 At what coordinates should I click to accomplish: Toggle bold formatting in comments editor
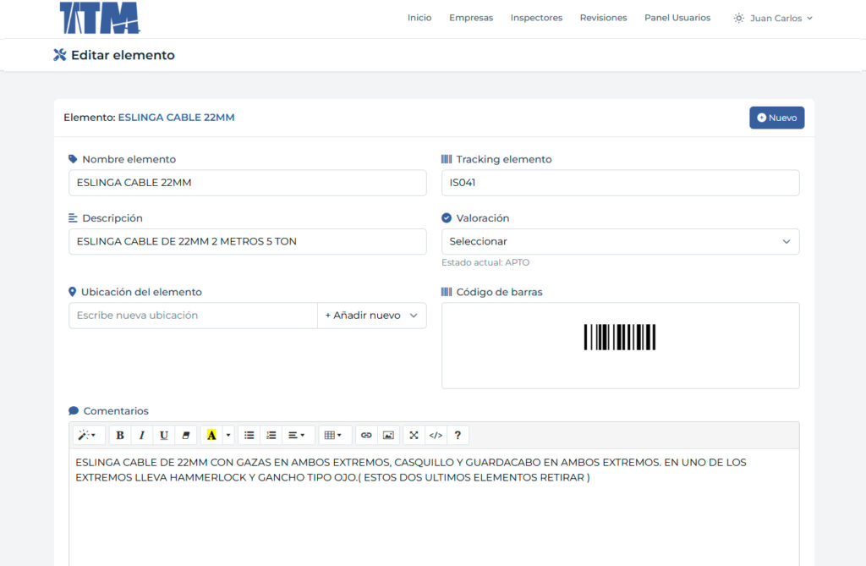click(x=120, y=436)
